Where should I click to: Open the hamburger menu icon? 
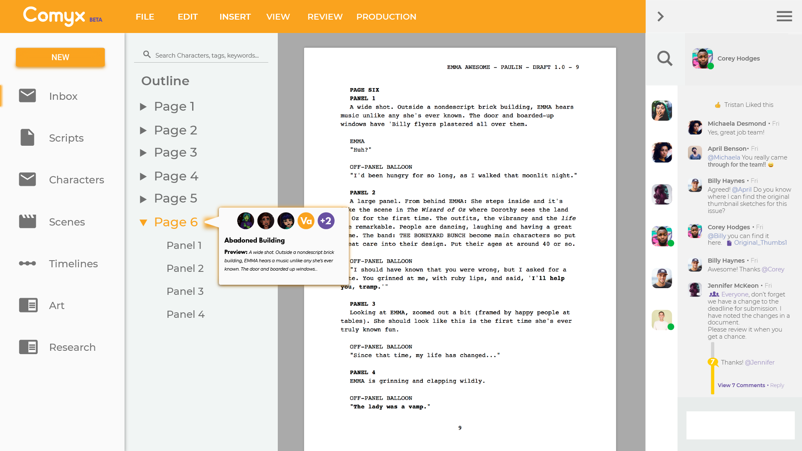tap(784, 16)
